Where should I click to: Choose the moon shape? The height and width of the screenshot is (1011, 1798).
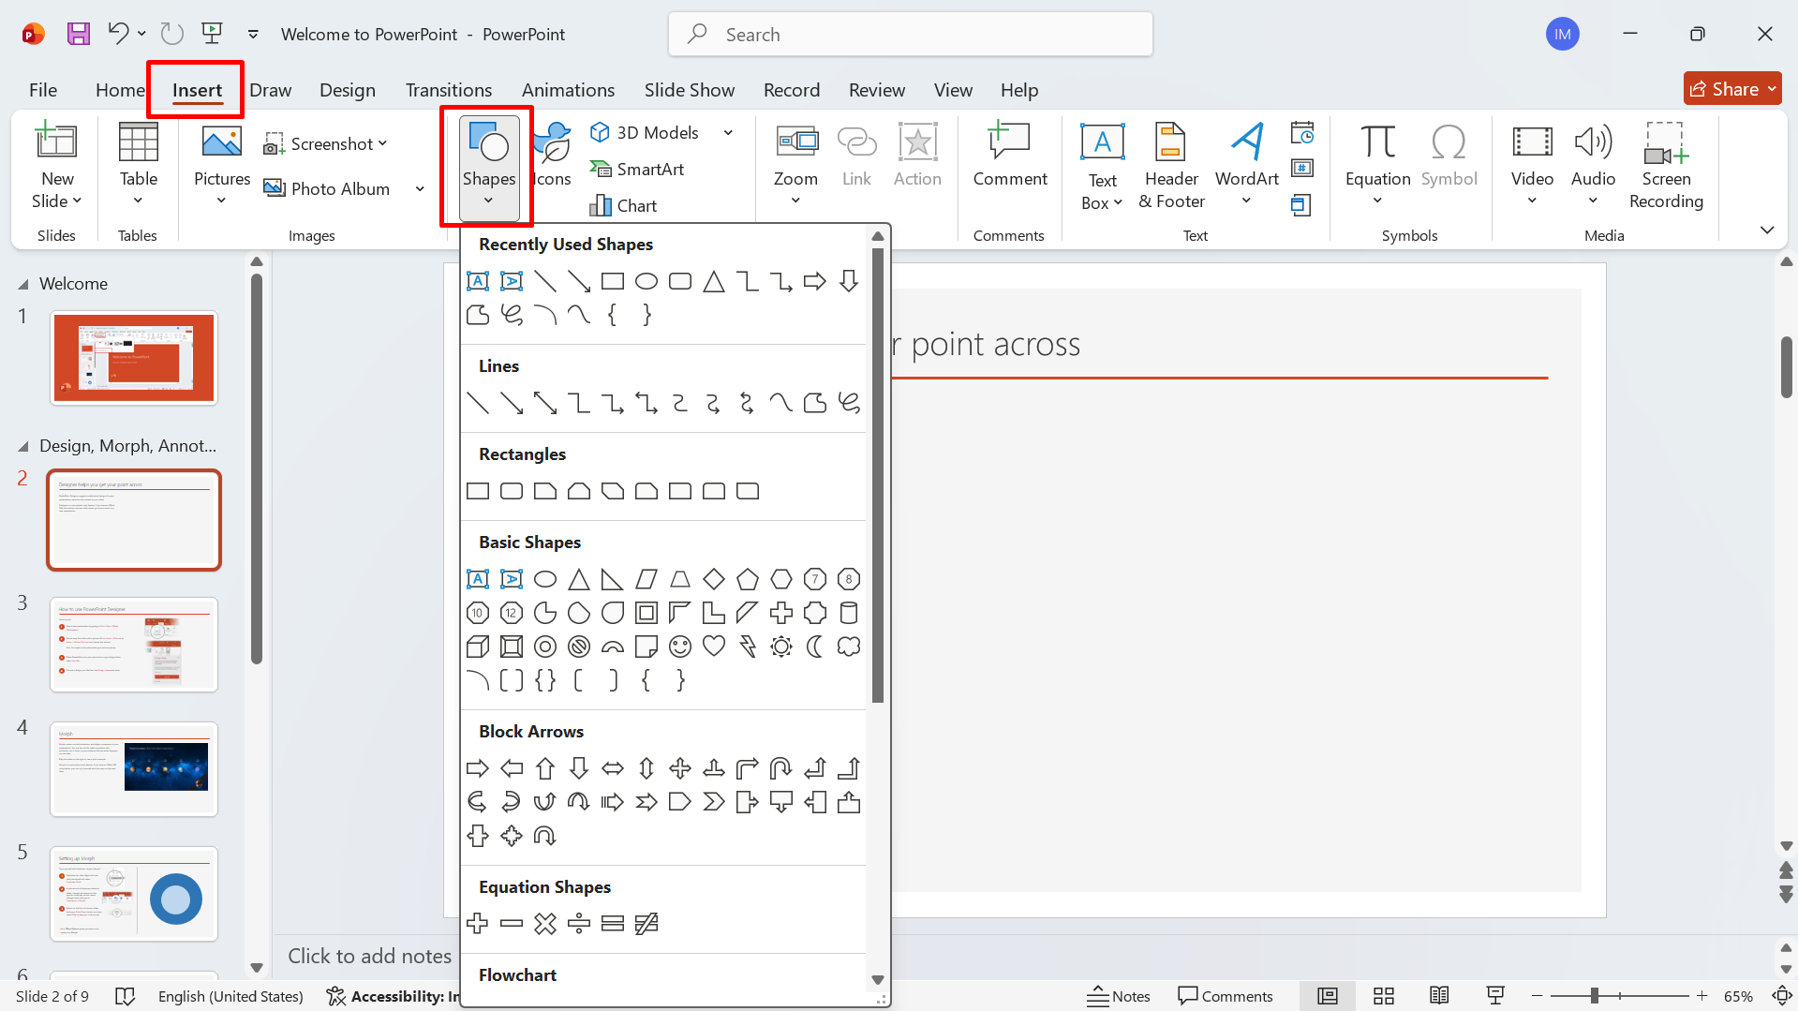[x=815, y=647]
